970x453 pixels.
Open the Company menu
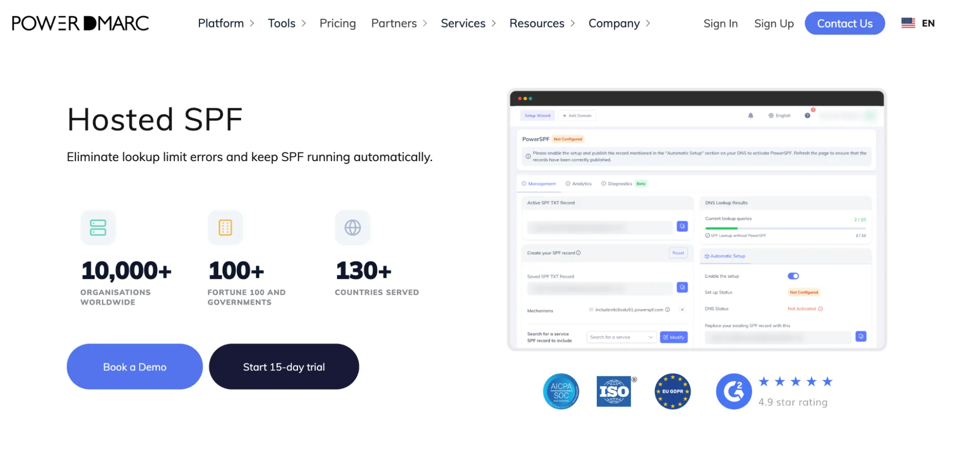coord(614,23)
